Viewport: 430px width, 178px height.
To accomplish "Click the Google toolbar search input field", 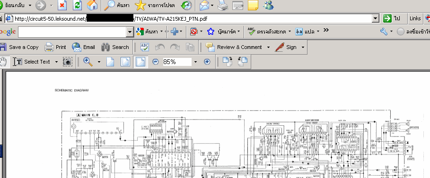I will pos(72,32).
